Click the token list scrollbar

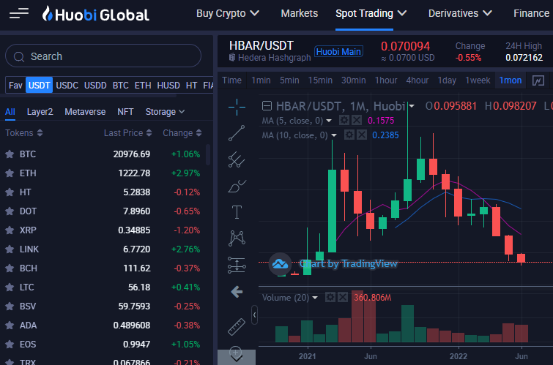click(x=208, y=154)
